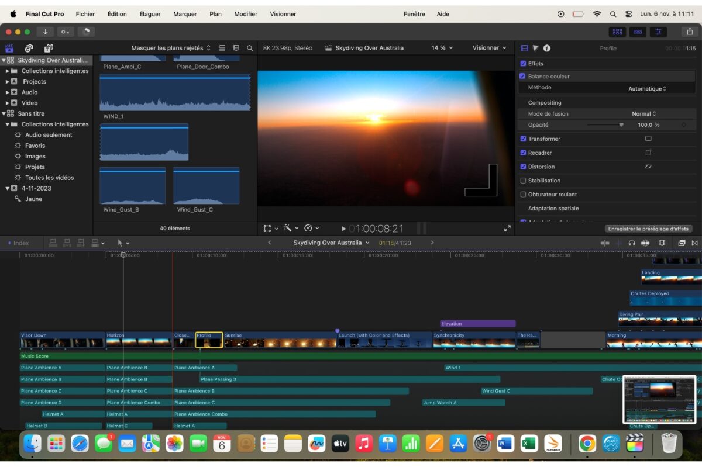Open the transitions browser icon
The image size is (702, 467).
(694, 243)
